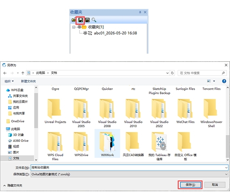
Task: Click the 取消 button
Action: (x=215, y=185)
